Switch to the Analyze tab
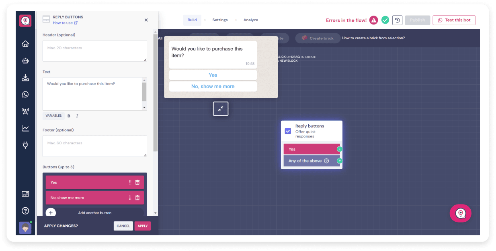Screen dimensions: 496x251 coord(251,20)
